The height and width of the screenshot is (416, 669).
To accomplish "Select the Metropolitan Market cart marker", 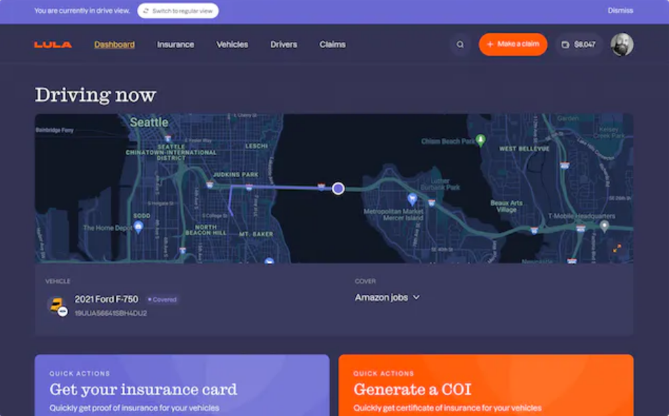I will point(412,199).
